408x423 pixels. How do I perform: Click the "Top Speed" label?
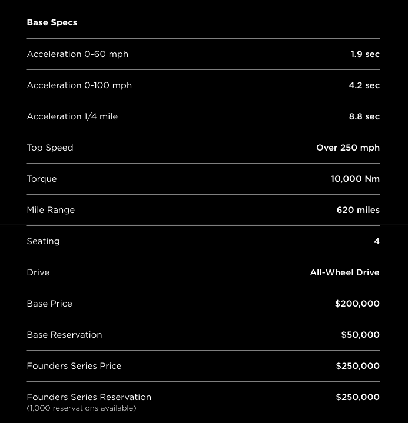pos(50,148)
